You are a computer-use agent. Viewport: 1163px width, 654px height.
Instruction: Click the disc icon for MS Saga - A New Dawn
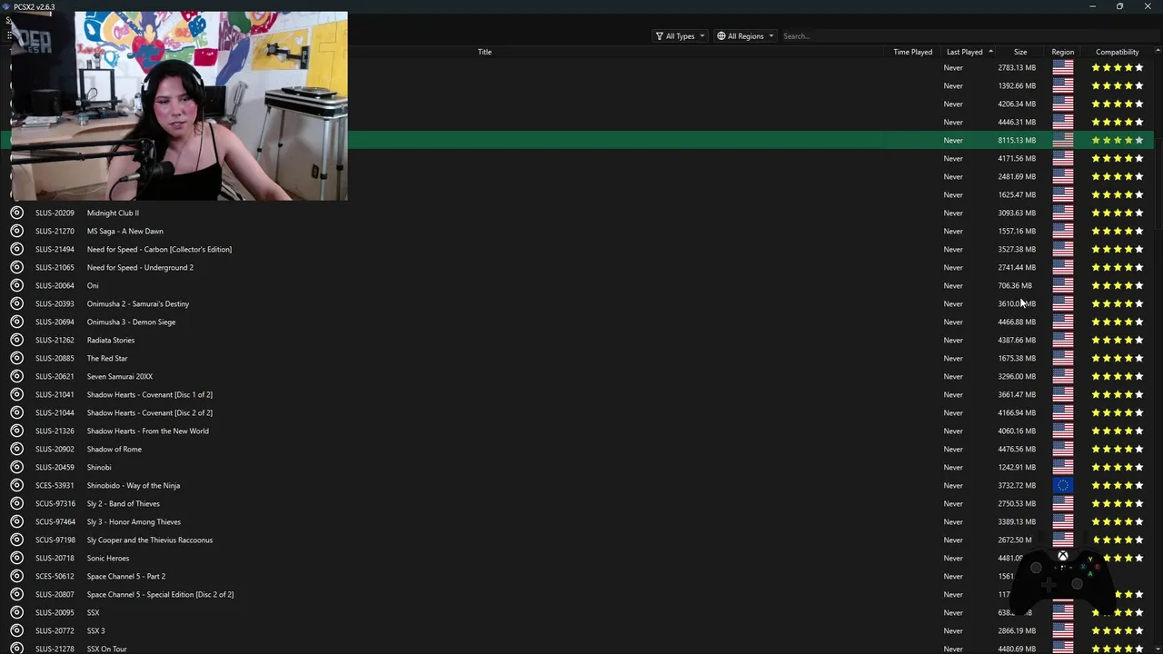click(16, 231)
